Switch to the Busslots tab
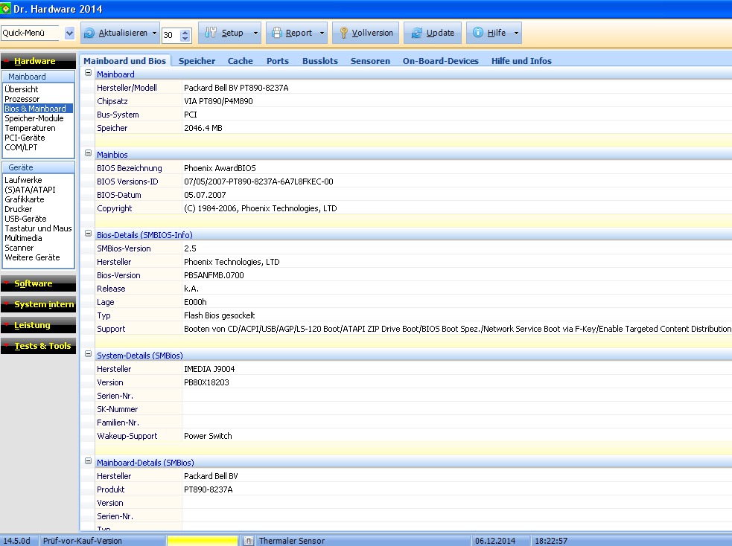 pyautogui.click(x=319, y=61)
